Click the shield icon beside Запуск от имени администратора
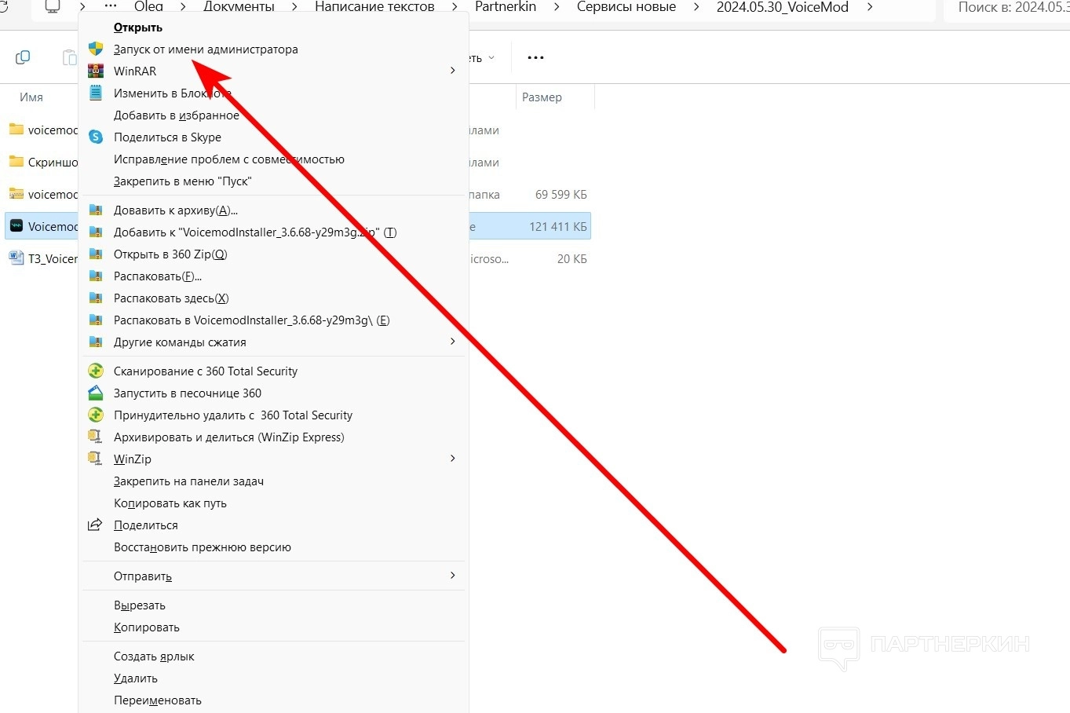Screen dimensions: 1070x713 point(96,49)
